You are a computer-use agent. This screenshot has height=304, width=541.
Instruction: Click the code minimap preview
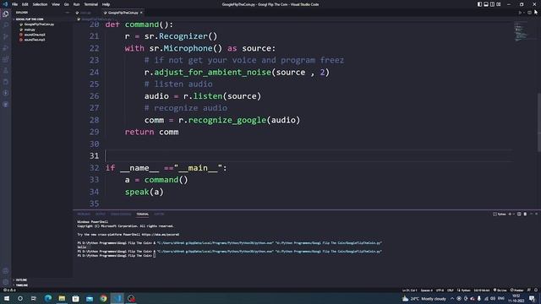pyautogui.click(x=521, y=31)
